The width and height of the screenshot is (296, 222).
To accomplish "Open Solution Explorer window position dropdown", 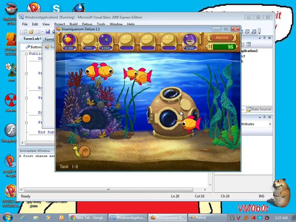I will point(260,38).
